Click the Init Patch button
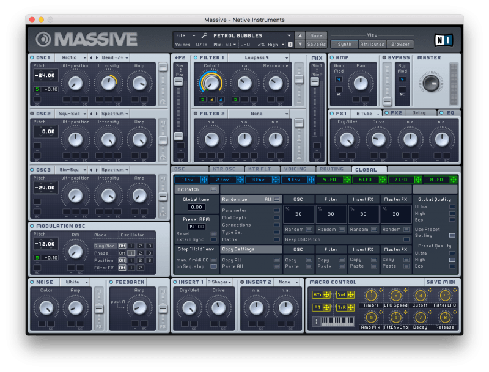The height and width of the screenshot is (372, 489). [x=196, y=189]
